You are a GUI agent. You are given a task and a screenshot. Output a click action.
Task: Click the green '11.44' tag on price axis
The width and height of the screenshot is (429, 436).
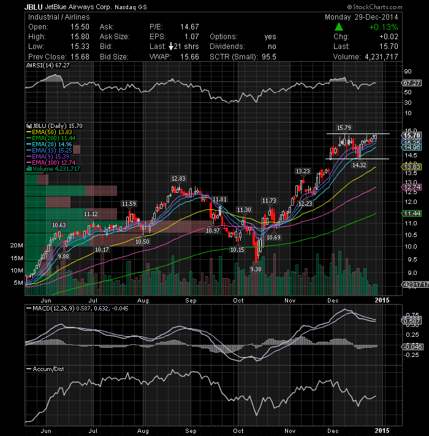point(411,214)
